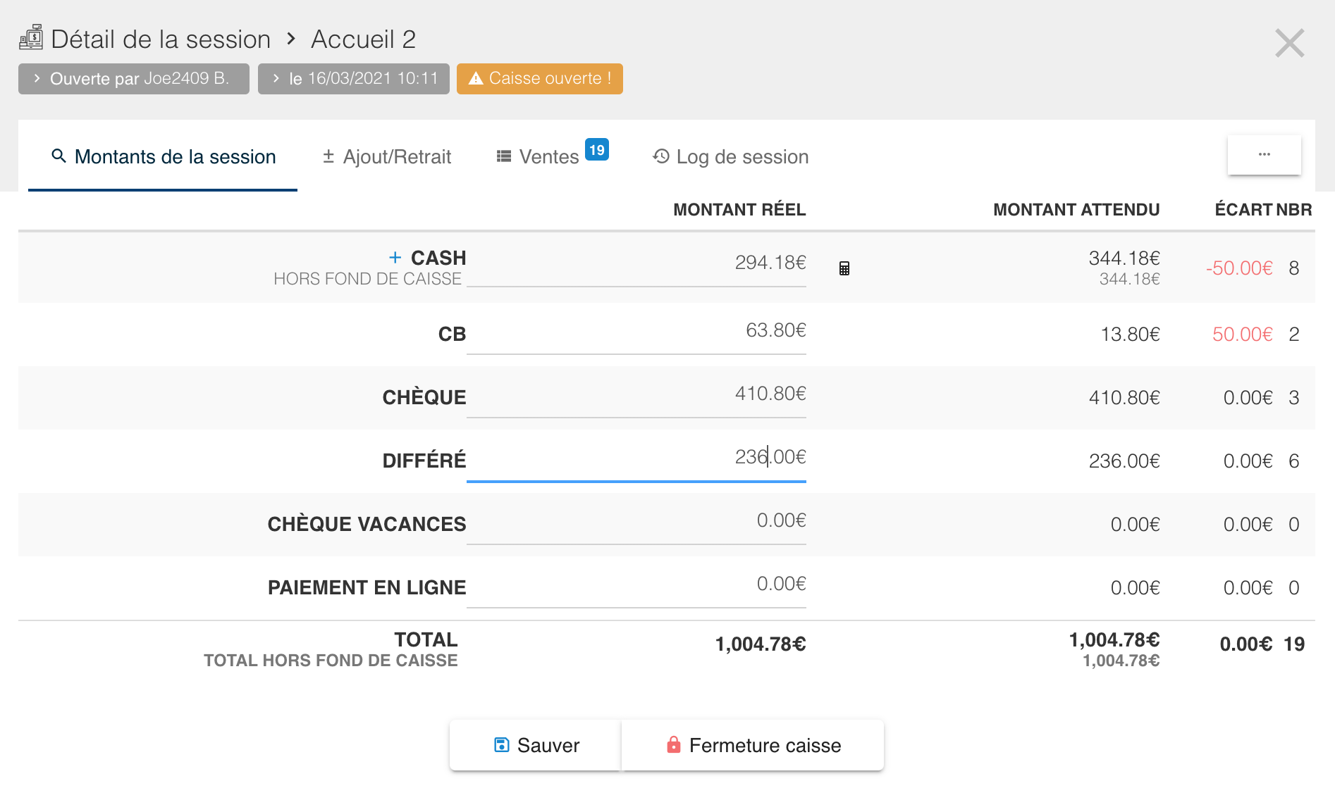Expand the 'le 16/03/2021 10:11' chip

pyautogui.click(x=353, y=79)
